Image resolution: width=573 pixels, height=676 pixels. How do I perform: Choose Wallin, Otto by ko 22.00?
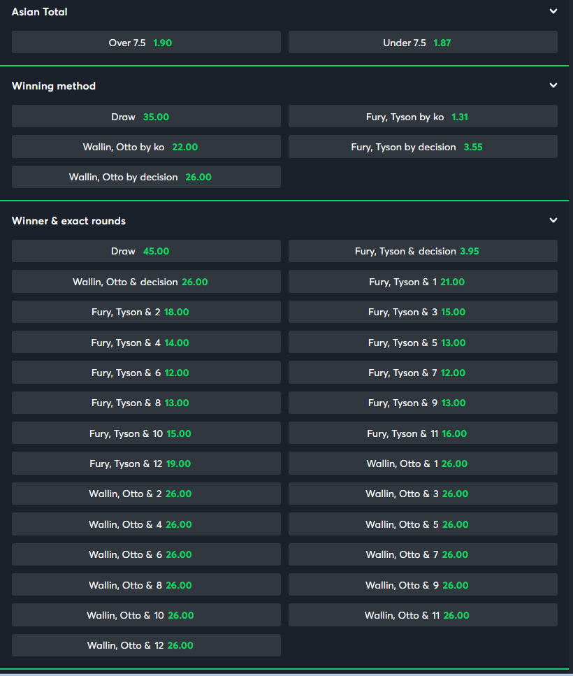click(x=146, y=147)
